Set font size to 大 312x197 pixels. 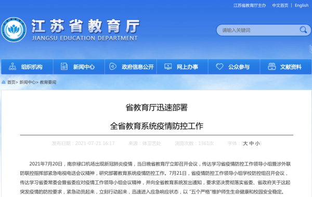tap(245, 143)
